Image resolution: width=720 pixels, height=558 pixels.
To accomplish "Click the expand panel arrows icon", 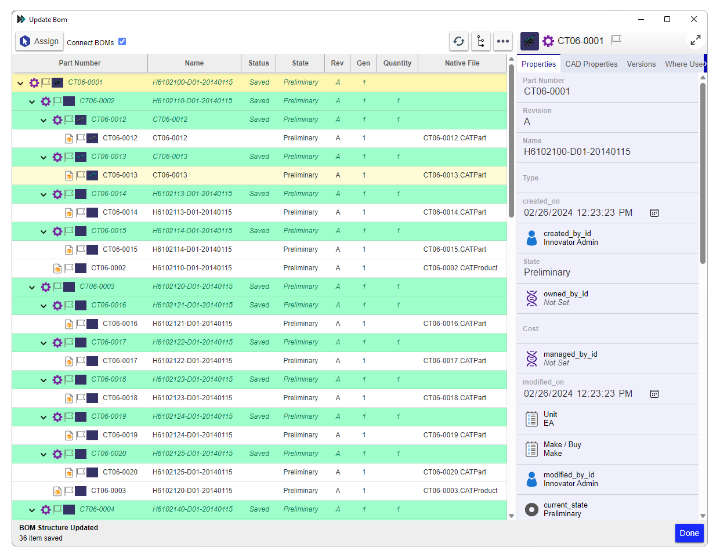I will (x=695, y=41).
